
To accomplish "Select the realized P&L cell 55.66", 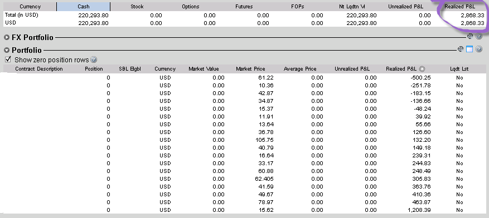I will [x=423, y=124].
